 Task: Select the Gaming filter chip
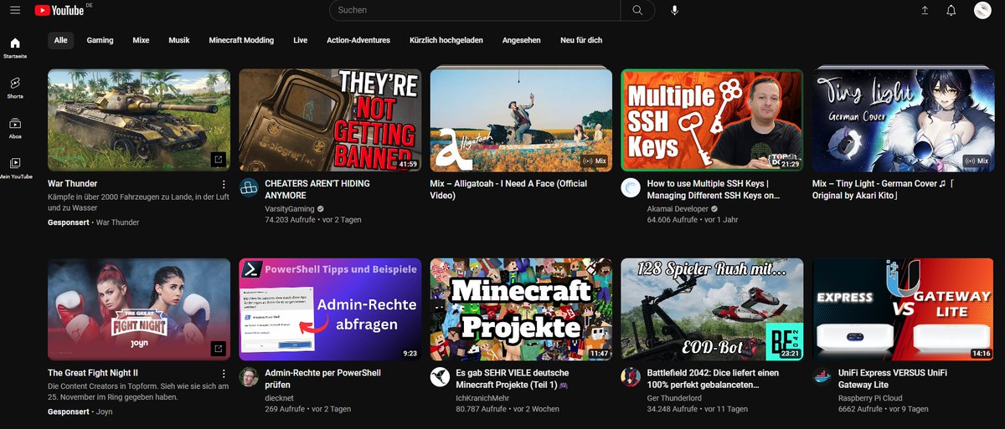[x=100, y=40]
